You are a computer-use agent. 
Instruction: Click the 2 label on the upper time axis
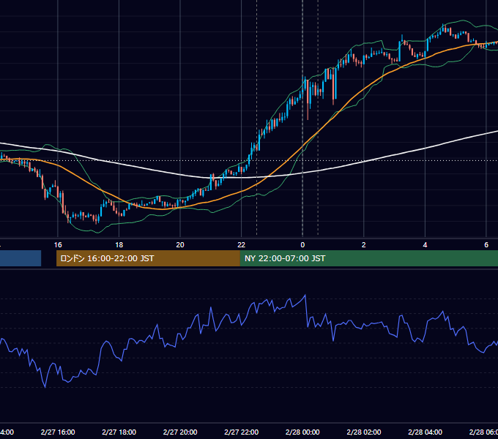pos(364,245)
